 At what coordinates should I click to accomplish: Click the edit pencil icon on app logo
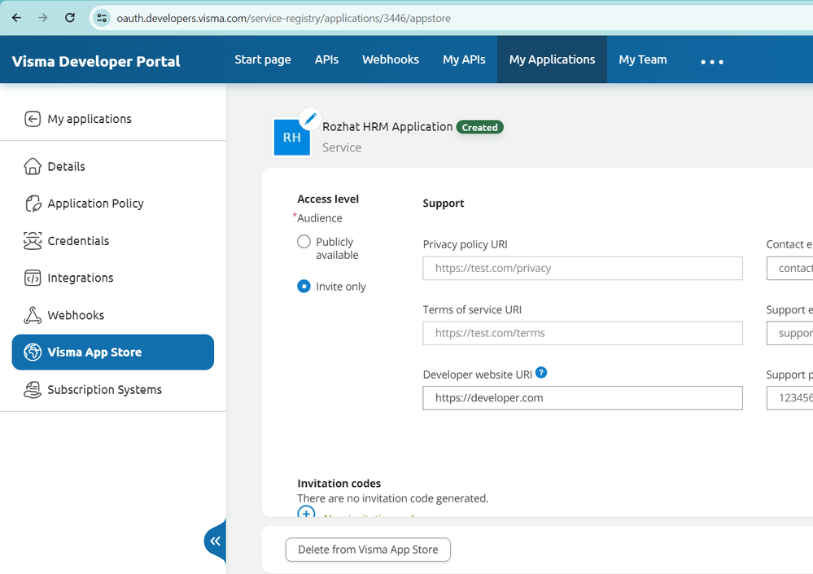coord(309,119)
